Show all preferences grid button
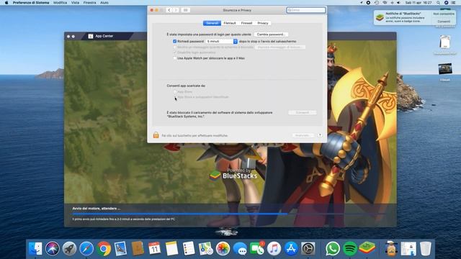The image size is (461, 259). click(186, 10)
